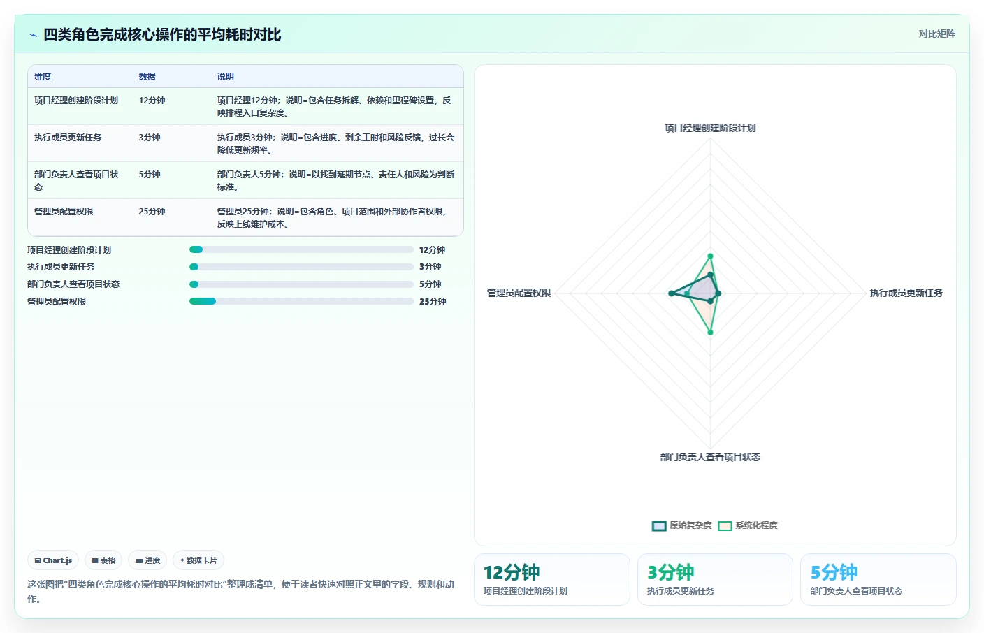Select the 表格 tag chip

coord(103,560)
